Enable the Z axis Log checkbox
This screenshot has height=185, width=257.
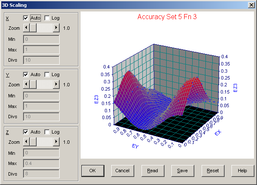click(47, 132)
